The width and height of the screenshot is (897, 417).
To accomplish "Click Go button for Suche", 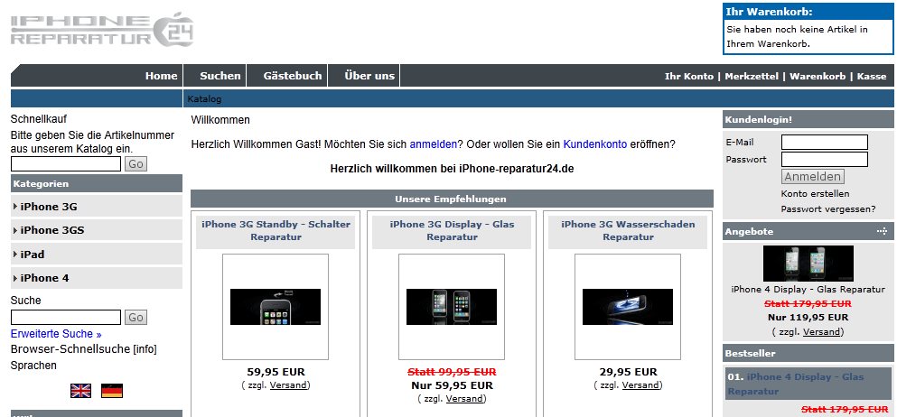I will (x=135, y=317).
